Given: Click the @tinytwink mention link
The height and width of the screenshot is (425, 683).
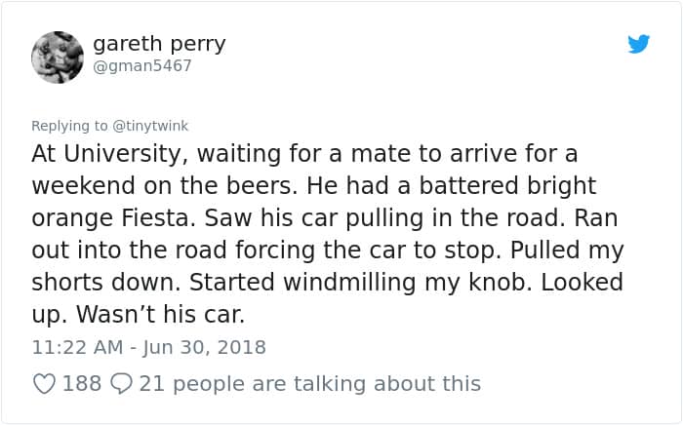Looking at the screenshot, I should (151, 126).
